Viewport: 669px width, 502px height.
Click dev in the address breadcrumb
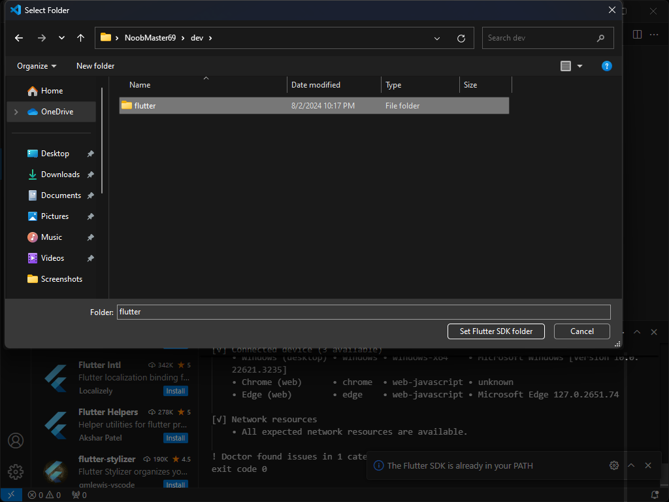(x=197, y=38)
